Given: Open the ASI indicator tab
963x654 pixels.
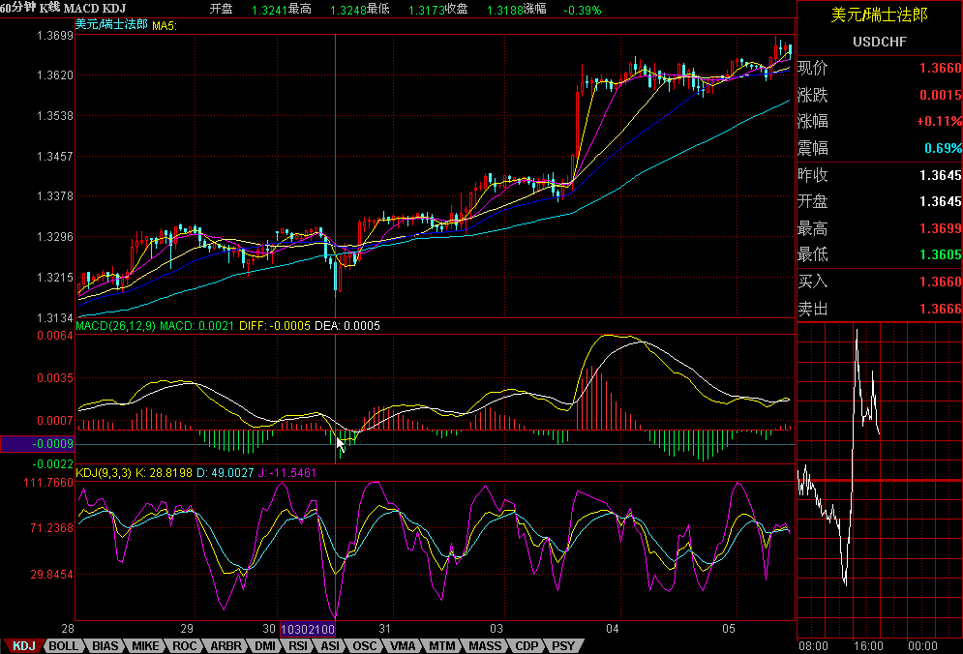Looking at the screenshot, I should tap(330, 645).
